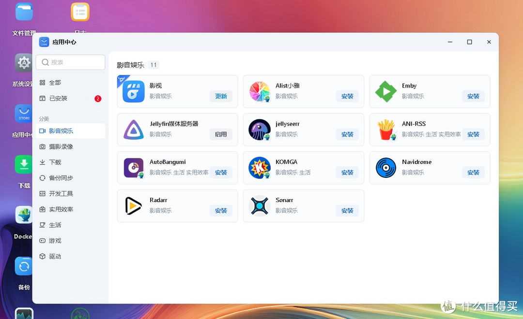Open the 备份 sync desktop icon
The height and width of the screenshot is (319, 523).
[x=24, y=266]
